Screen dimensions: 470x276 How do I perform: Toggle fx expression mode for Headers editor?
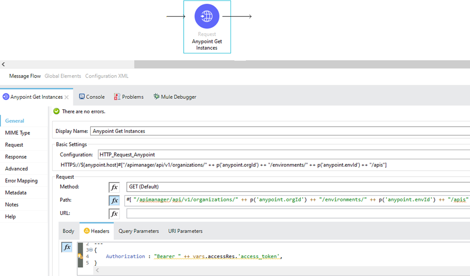coord(67,247)
